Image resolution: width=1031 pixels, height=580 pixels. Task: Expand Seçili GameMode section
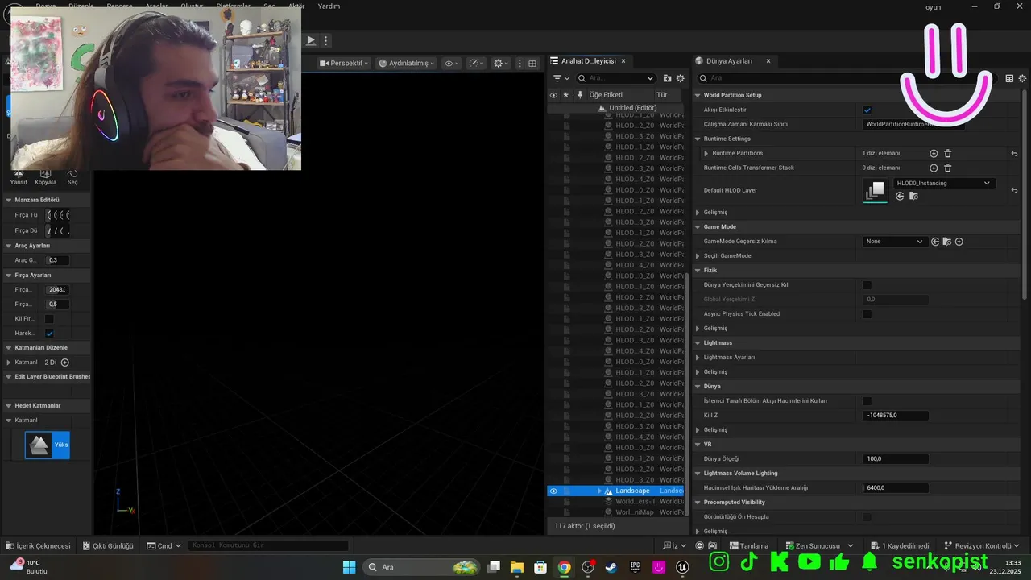pyautogui.click(x=698, y=255)
